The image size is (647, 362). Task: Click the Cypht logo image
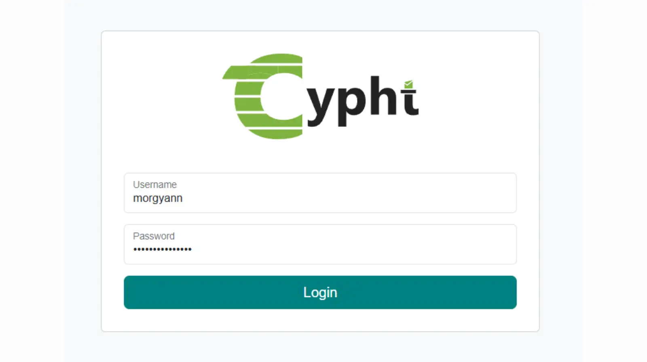[320, 96]
